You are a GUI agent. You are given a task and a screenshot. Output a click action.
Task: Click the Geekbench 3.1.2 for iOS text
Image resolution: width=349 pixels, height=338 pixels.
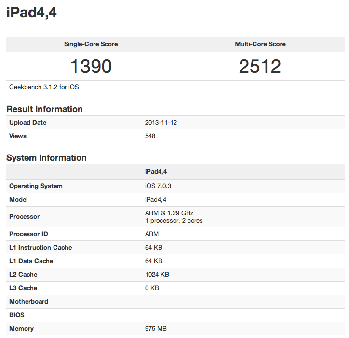(x=44, y=87)
